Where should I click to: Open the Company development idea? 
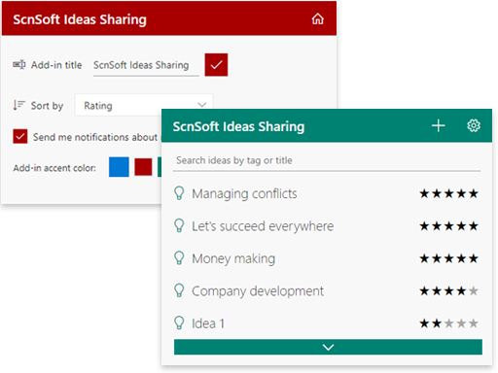coord(258,291)
